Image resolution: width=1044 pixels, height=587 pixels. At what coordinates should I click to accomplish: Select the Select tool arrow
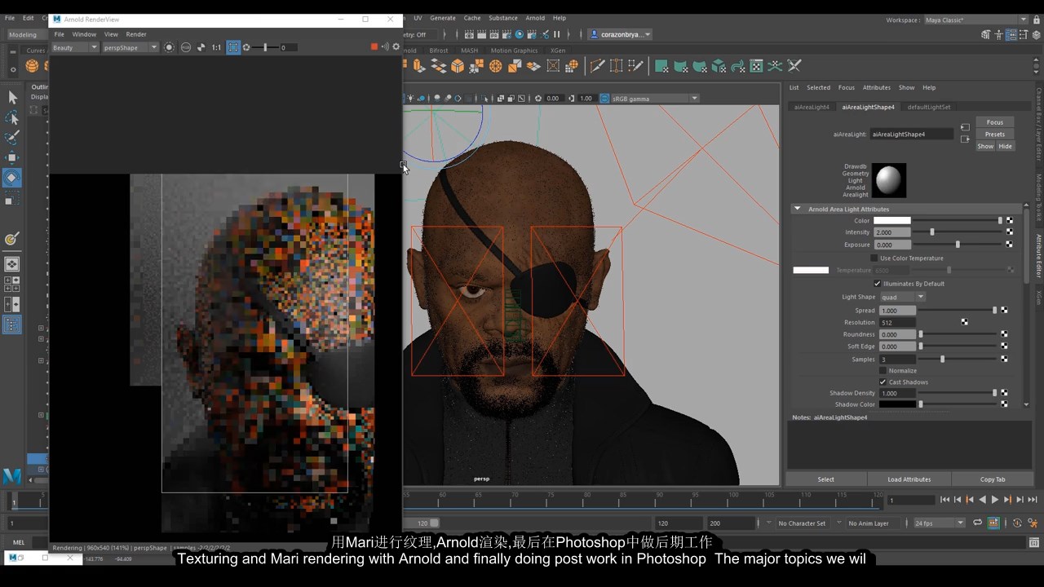coord(12,97)
